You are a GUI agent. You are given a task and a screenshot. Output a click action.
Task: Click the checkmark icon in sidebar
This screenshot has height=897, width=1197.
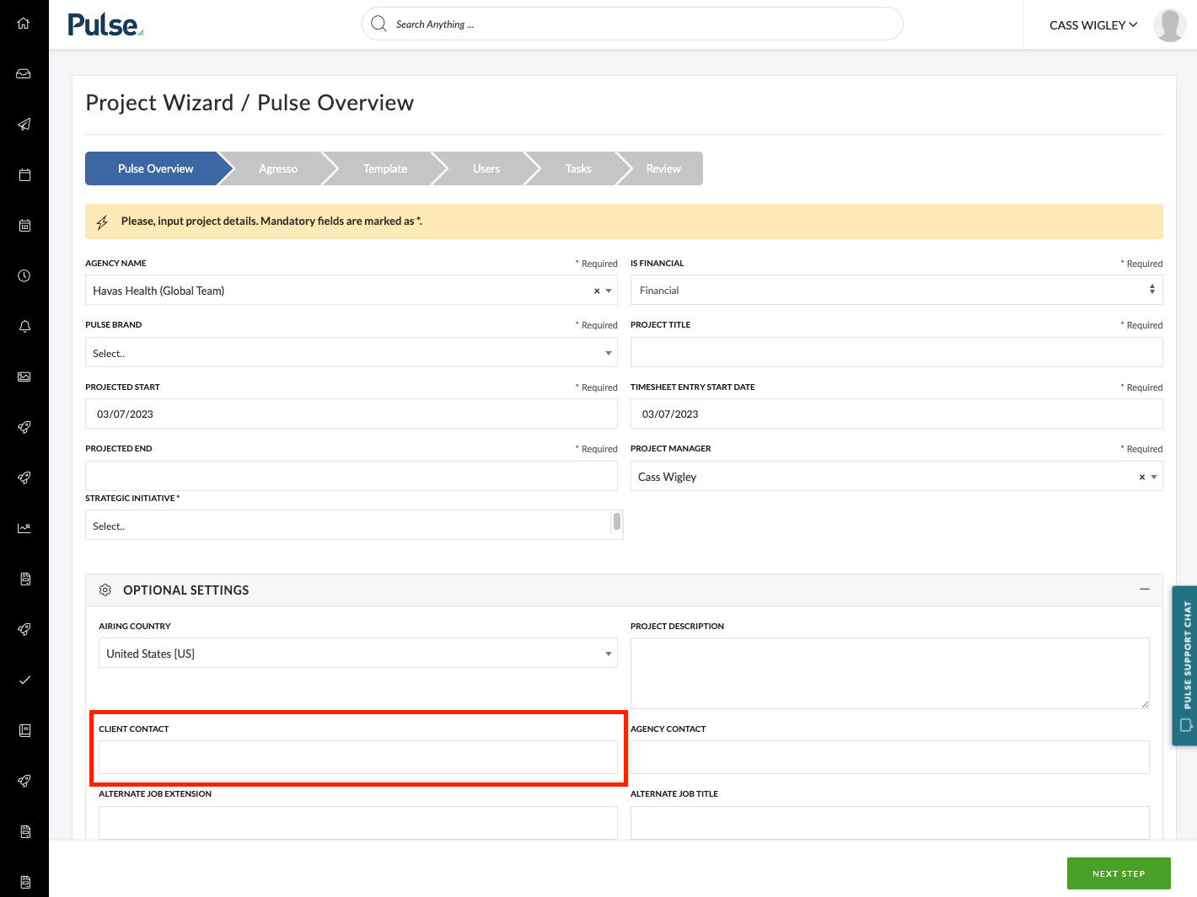(24, 680)
